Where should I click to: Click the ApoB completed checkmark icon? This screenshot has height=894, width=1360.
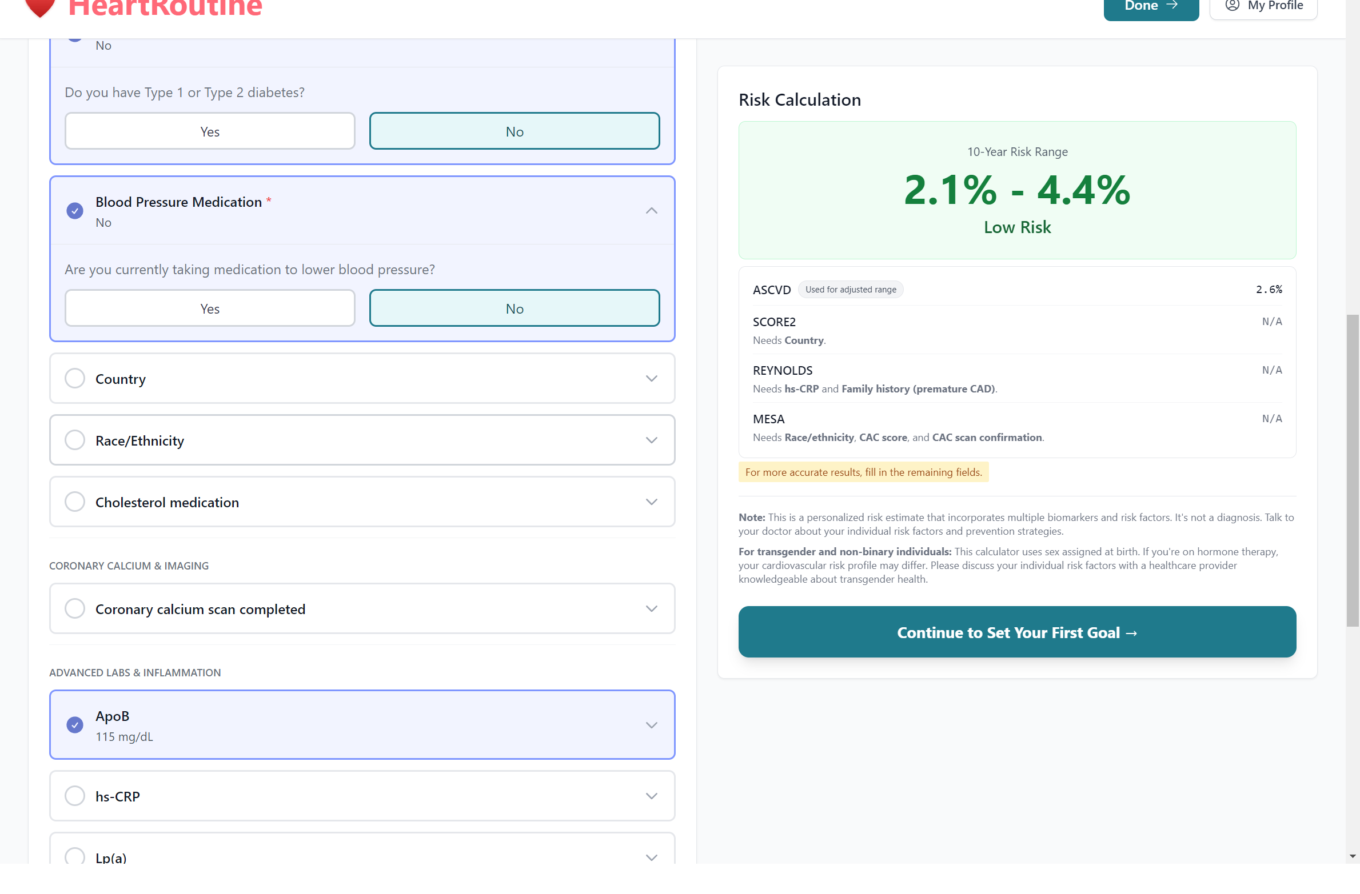[x=75, y=725]
